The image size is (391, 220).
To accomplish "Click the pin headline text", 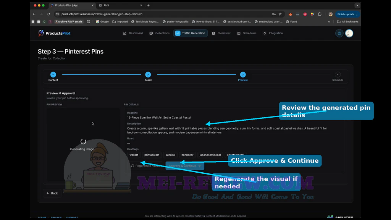I will click(x=159, y=118).
